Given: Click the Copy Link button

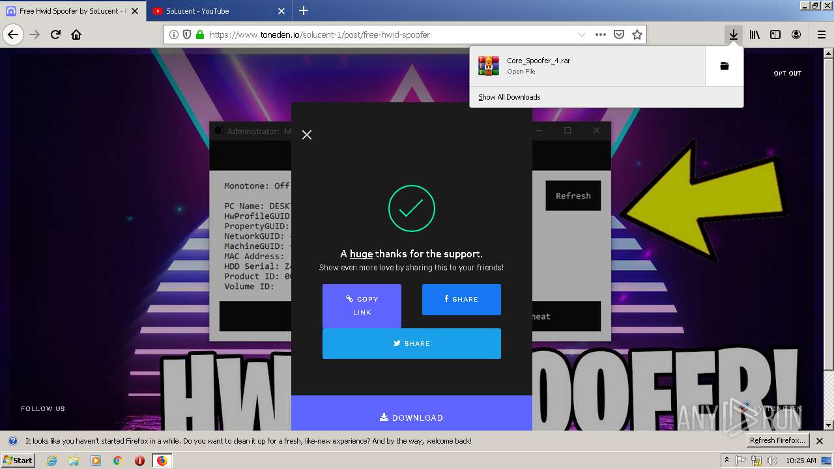Looking at the screenshot, I should pos(362,306).
